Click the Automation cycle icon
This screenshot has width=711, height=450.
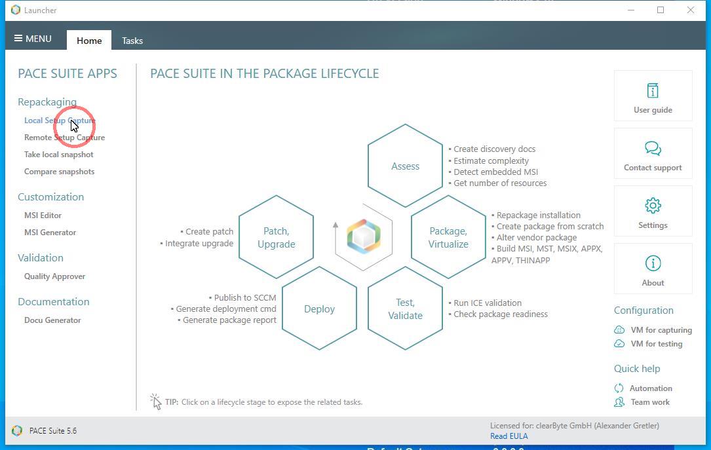click(619, 388)
